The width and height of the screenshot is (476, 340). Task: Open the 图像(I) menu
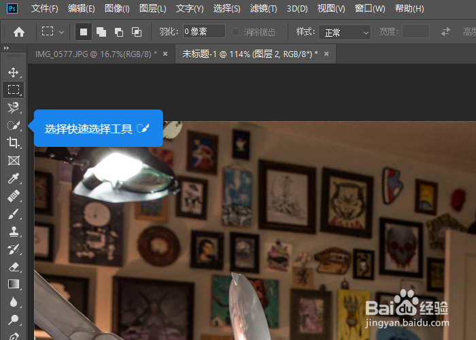[117, 8]
